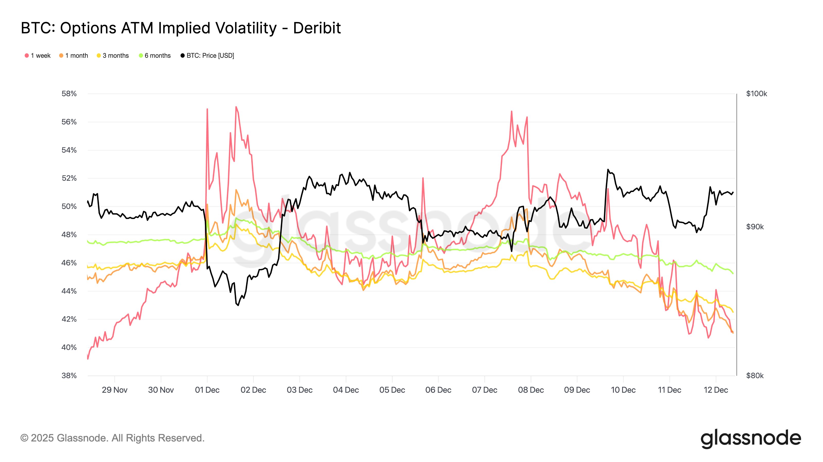Click the chart title text

pyautogui.click(x=181, y=28)
